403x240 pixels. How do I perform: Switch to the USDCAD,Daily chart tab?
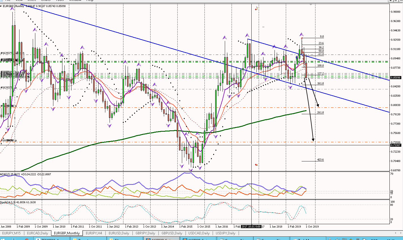[199, 233]
